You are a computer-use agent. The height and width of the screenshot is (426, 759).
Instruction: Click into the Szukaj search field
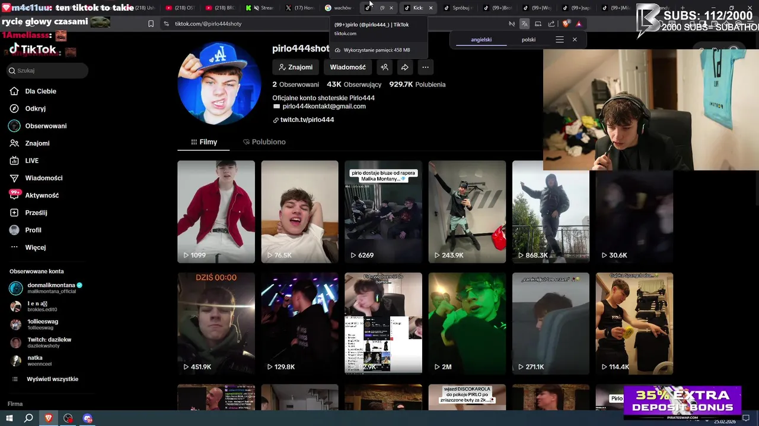47,70
